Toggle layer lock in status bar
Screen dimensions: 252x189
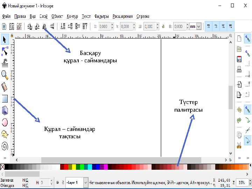point(63,182)
